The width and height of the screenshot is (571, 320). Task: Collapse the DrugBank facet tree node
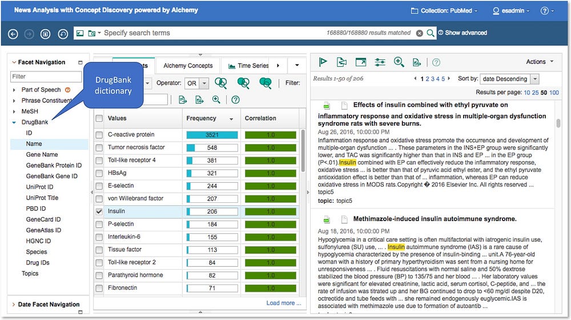[14, 122]
